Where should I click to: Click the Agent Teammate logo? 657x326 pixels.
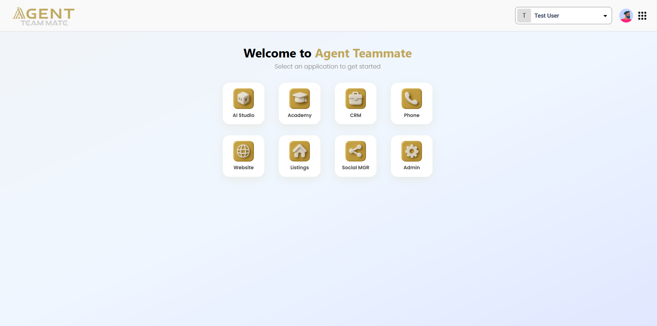(43, 16)
